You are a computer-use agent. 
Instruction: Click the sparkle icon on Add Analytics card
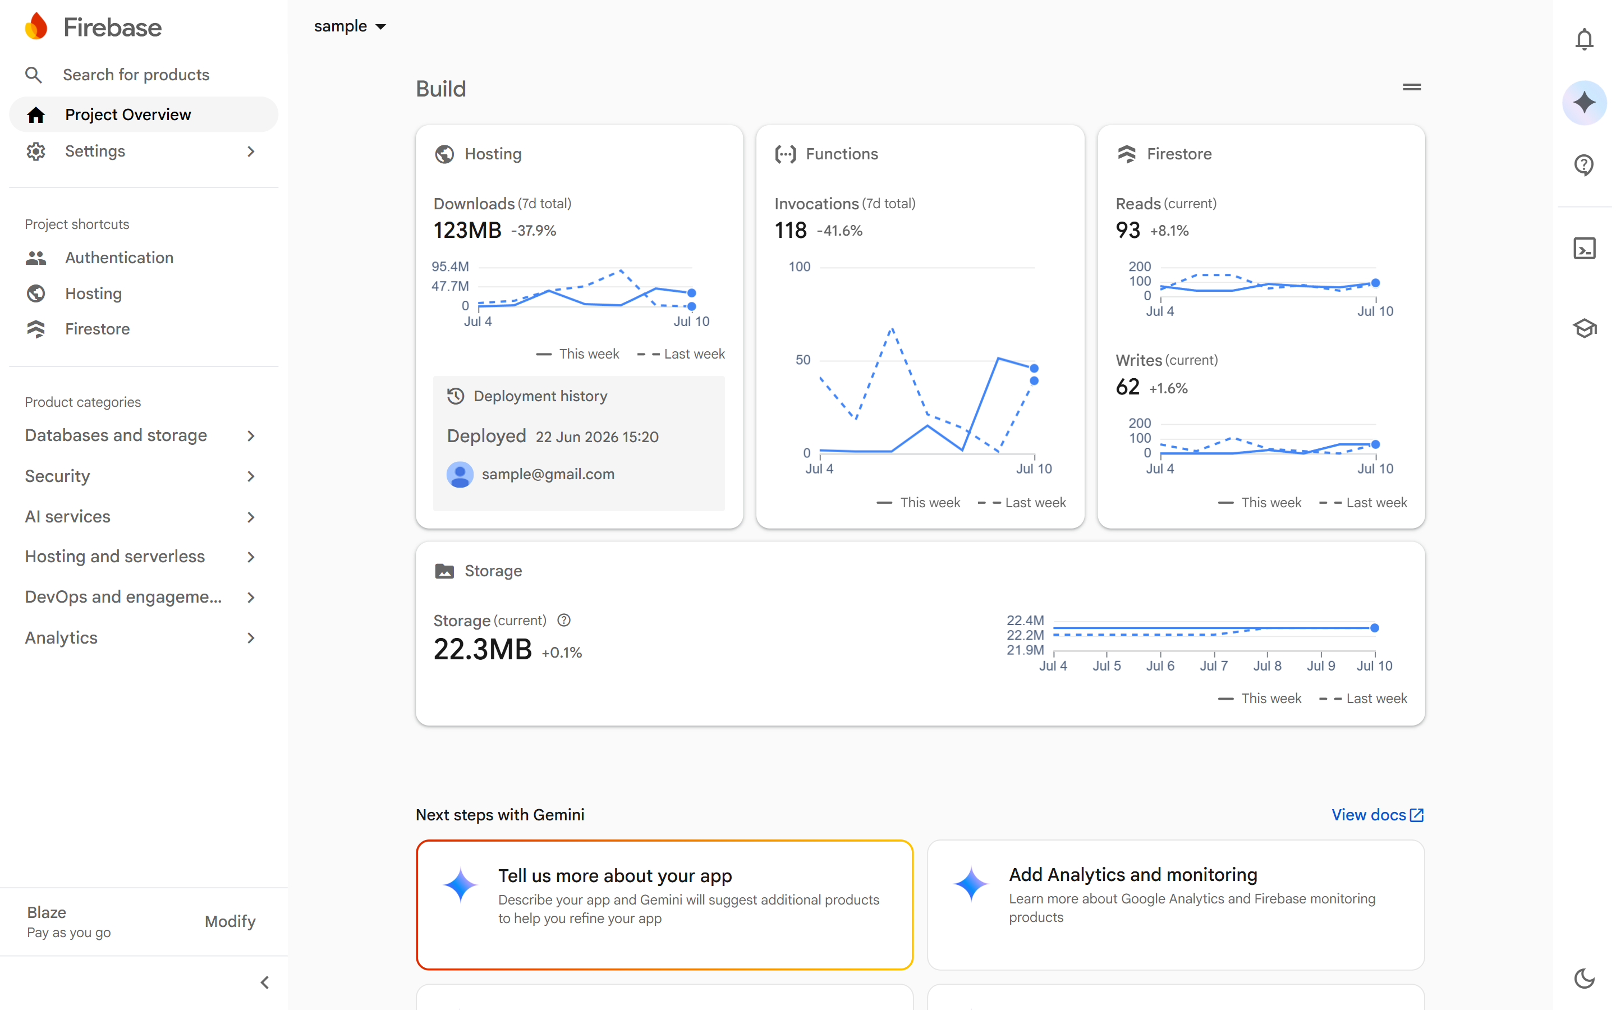(971, 884)
